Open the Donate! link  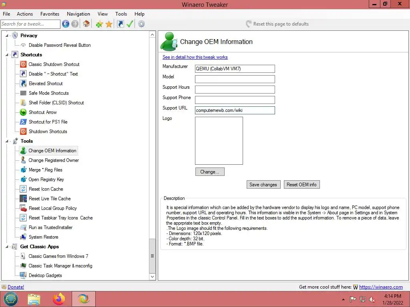pos(16,287)
